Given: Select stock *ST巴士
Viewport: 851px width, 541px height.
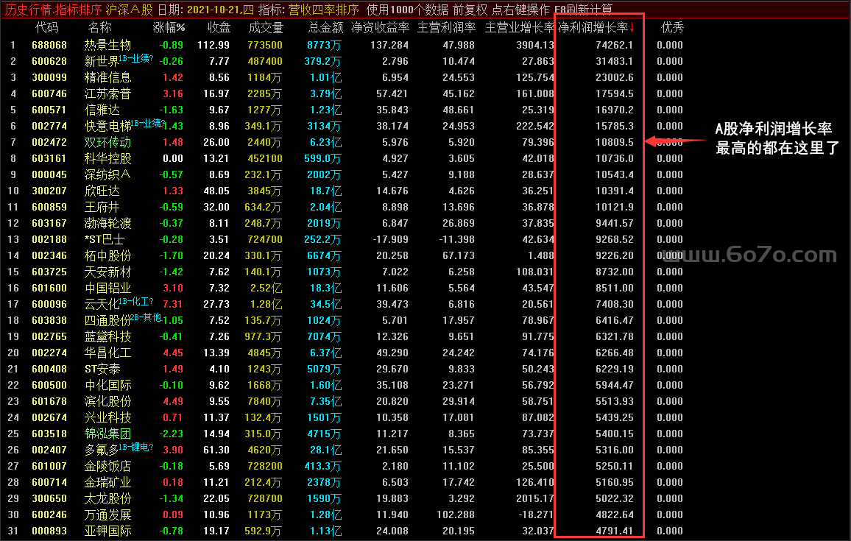Looking at the screenshot, I should [105, 239].
